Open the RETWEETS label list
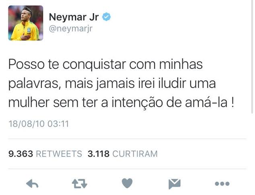The width and height of the screenshot is (255, 195). click(59, 154)
